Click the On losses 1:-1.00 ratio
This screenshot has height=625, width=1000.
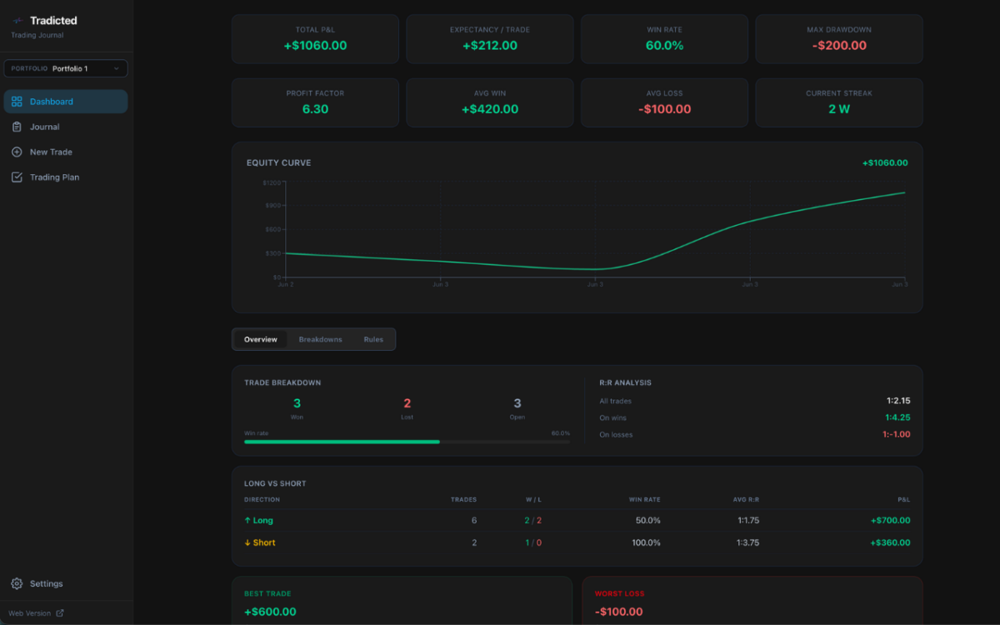(896, 434)
